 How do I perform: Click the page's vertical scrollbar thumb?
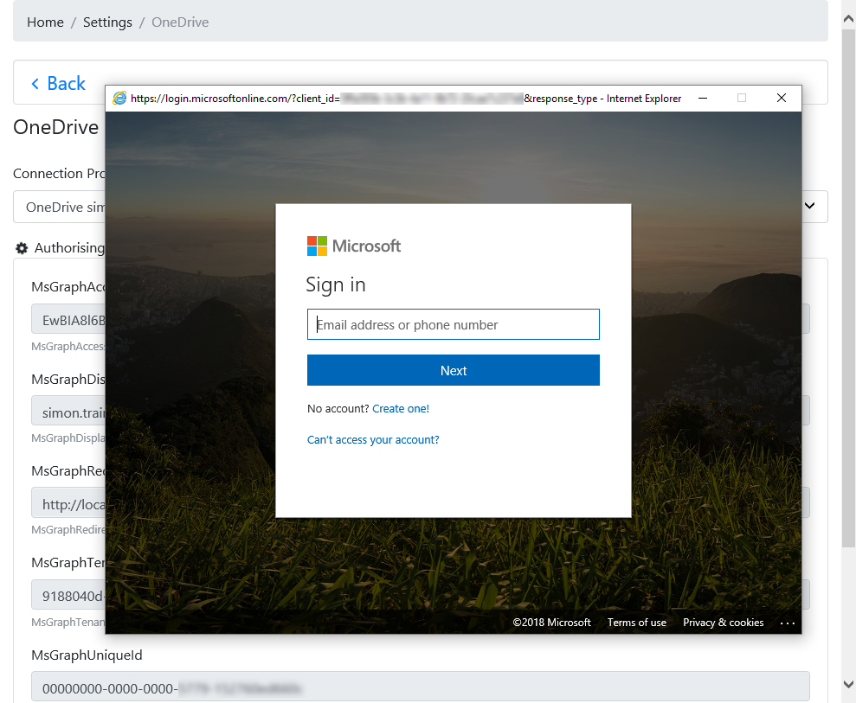848,285
